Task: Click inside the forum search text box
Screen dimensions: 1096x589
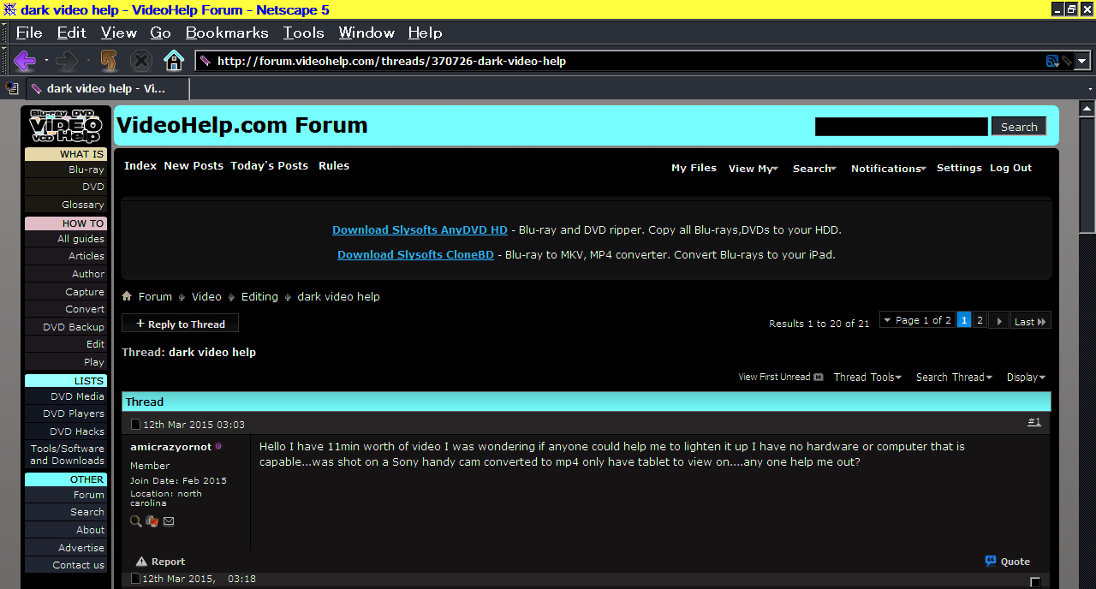Action: [x=901, y=127]
